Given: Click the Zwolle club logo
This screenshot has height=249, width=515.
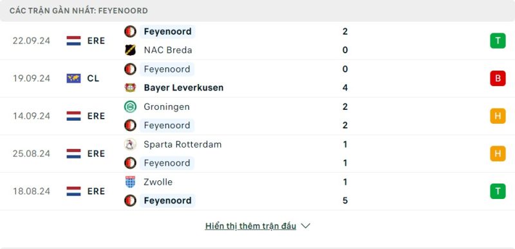Looking at the screenshot, I should point(130,182).
